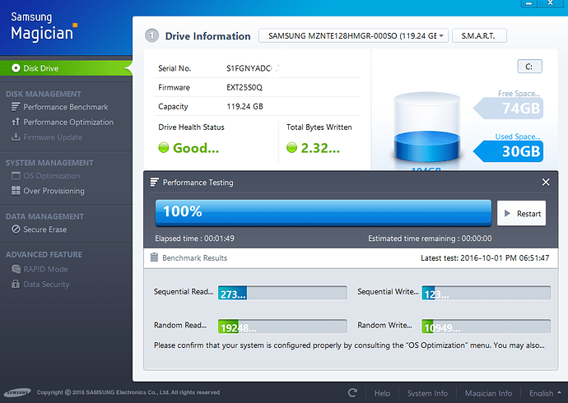Click the Estimated time remaining text
The image size is (568, 403).
tap(430, 239)
